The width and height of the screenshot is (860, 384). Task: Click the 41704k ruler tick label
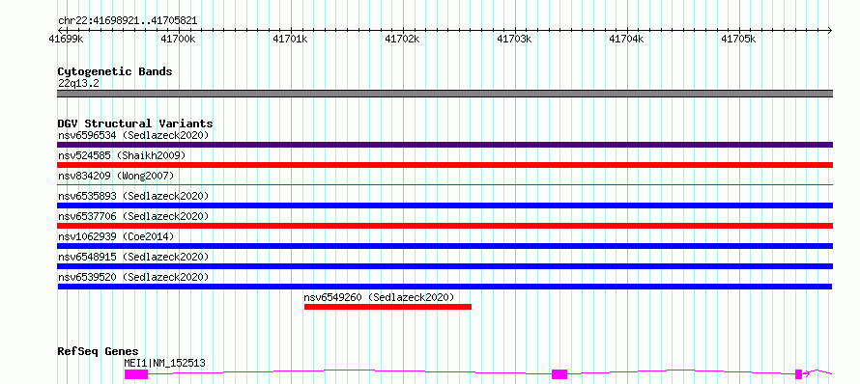(626, 39)
